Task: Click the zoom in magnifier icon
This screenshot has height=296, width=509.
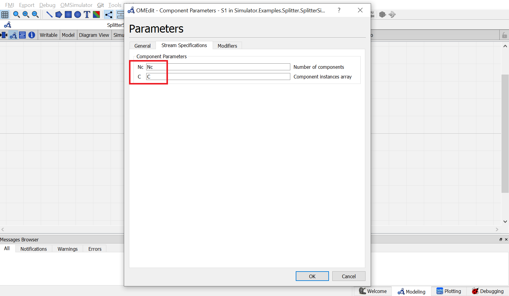Action: (x=26, y=14)
